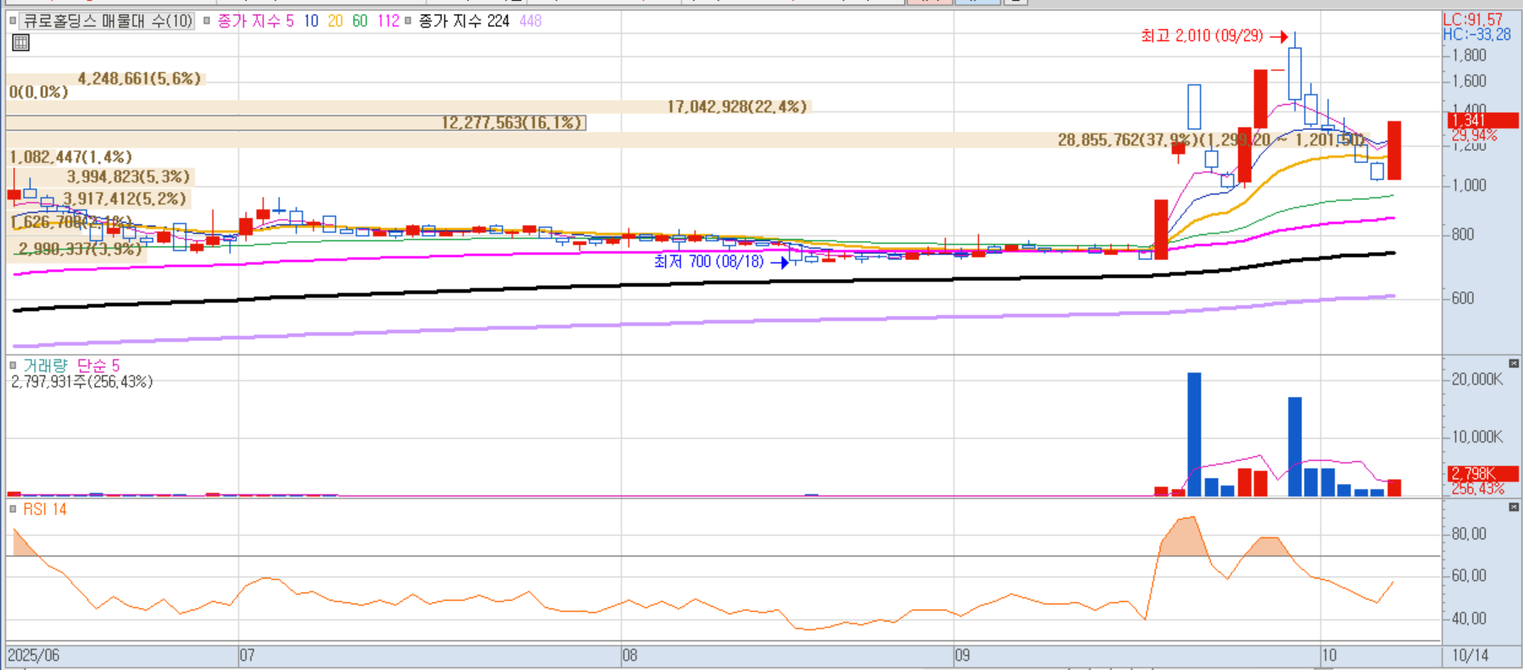This screenshot has height=670, width=1523.
Task: Click the 0(0.0%) volume profile label
Action: tap(38, 92)
